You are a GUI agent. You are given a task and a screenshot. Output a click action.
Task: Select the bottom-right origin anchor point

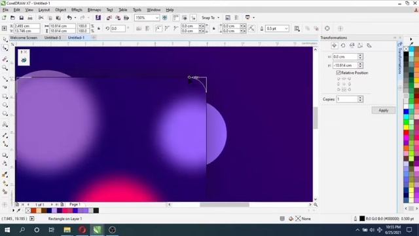click(x=349, y=90)
